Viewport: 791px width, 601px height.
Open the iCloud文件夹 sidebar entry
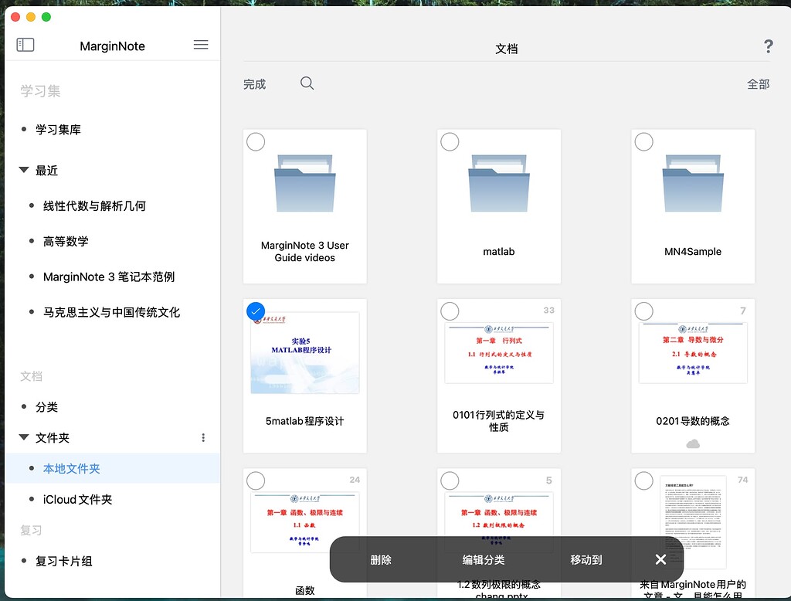[x=77, y=499]
